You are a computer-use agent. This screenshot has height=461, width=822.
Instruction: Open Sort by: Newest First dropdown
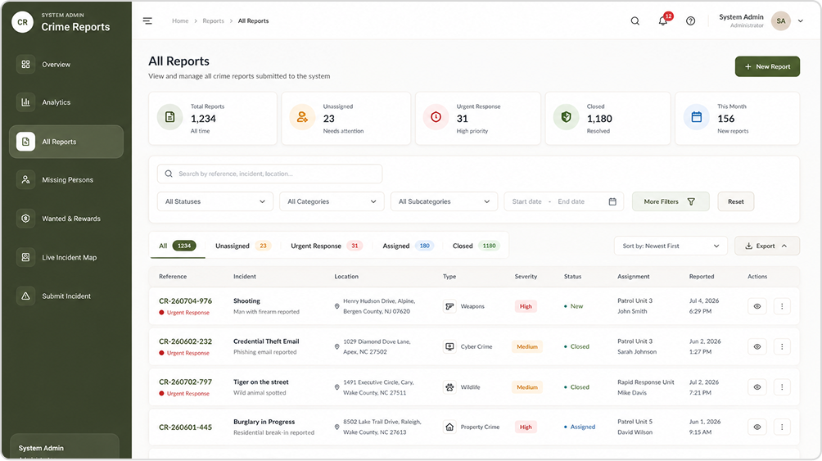671,246
